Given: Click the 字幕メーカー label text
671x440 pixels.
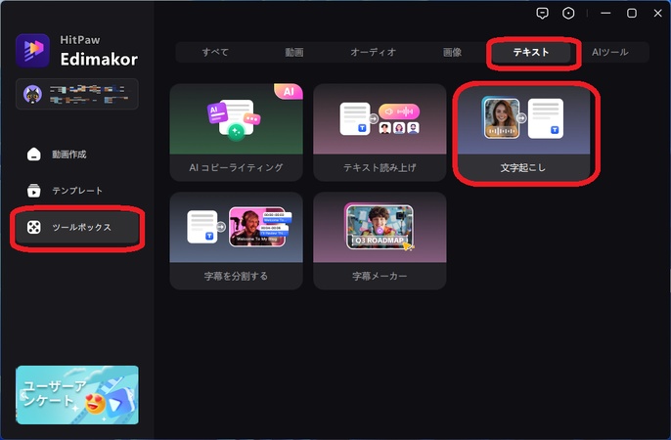Looking at the screenshot, I should click(x=380, y=277).
